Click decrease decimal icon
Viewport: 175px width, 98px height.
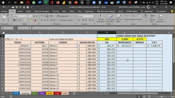93,20
